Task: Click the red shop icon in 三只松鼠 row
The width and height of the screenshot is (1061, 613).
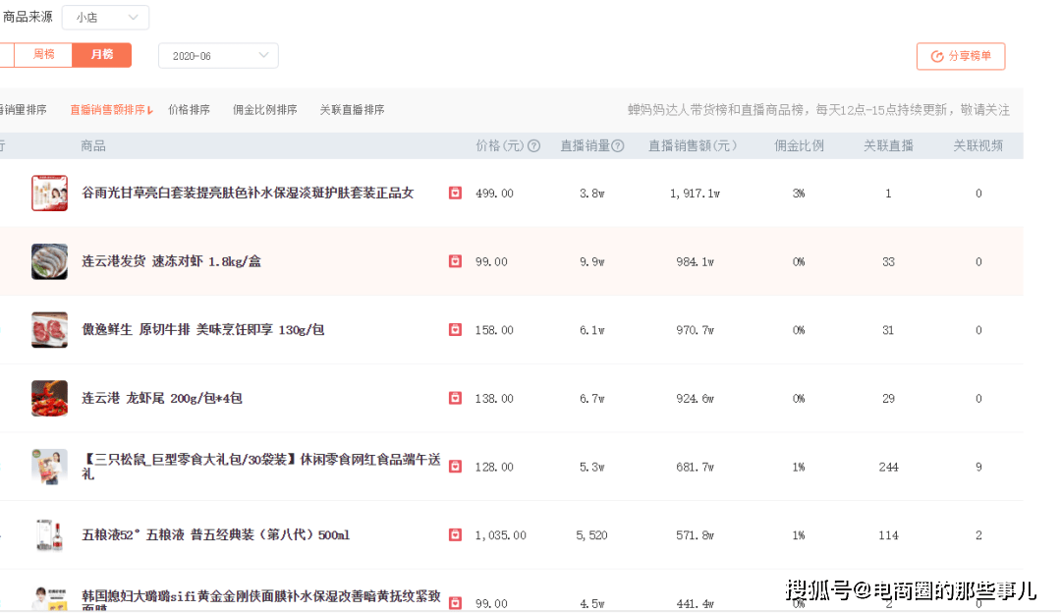Action: [455, 467]
